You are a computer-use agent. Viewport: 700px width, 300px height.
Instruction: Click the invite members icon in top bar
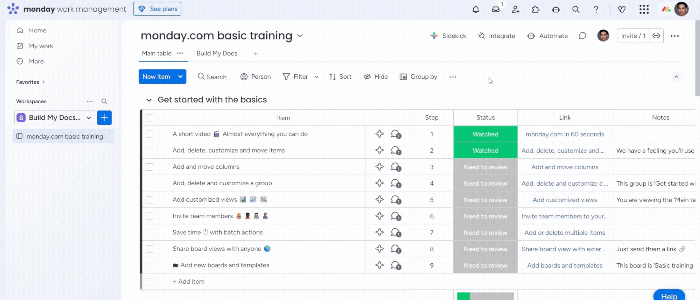(516, 9)
